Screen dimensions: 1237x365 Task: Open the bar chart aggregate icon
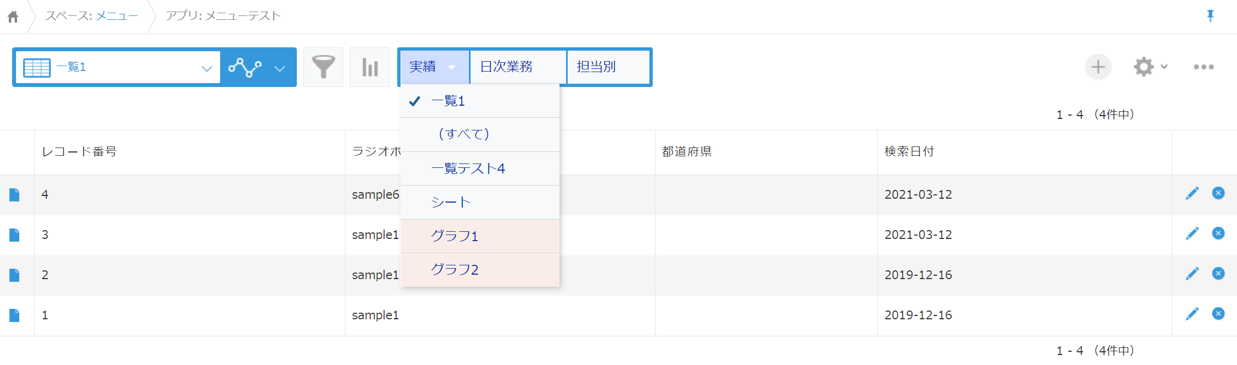coord(370,67)
